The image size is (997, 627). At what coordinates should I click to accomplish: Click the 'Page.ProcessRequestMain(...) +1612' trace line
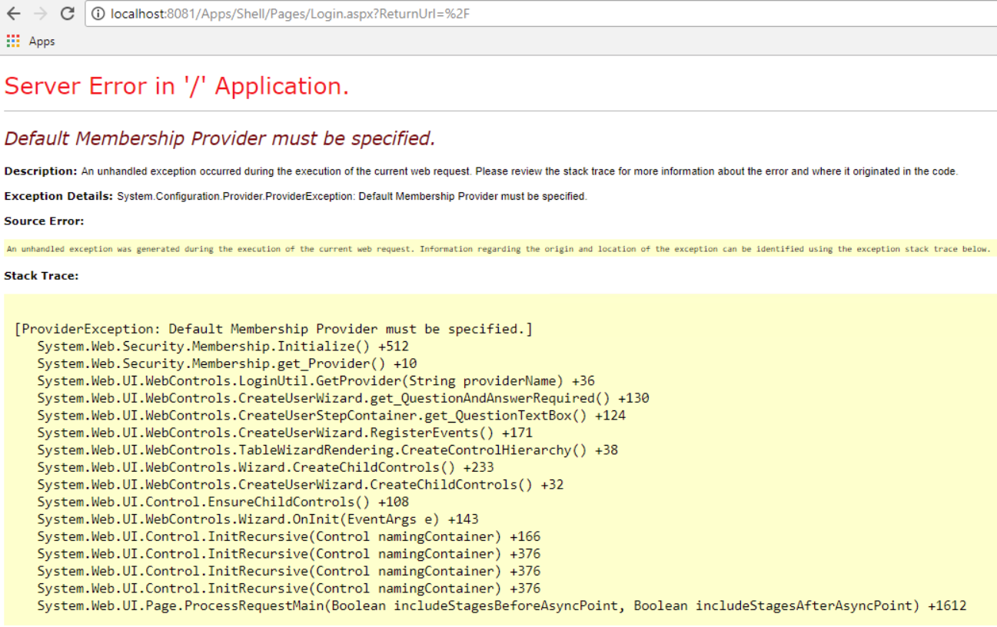(502, 605)
